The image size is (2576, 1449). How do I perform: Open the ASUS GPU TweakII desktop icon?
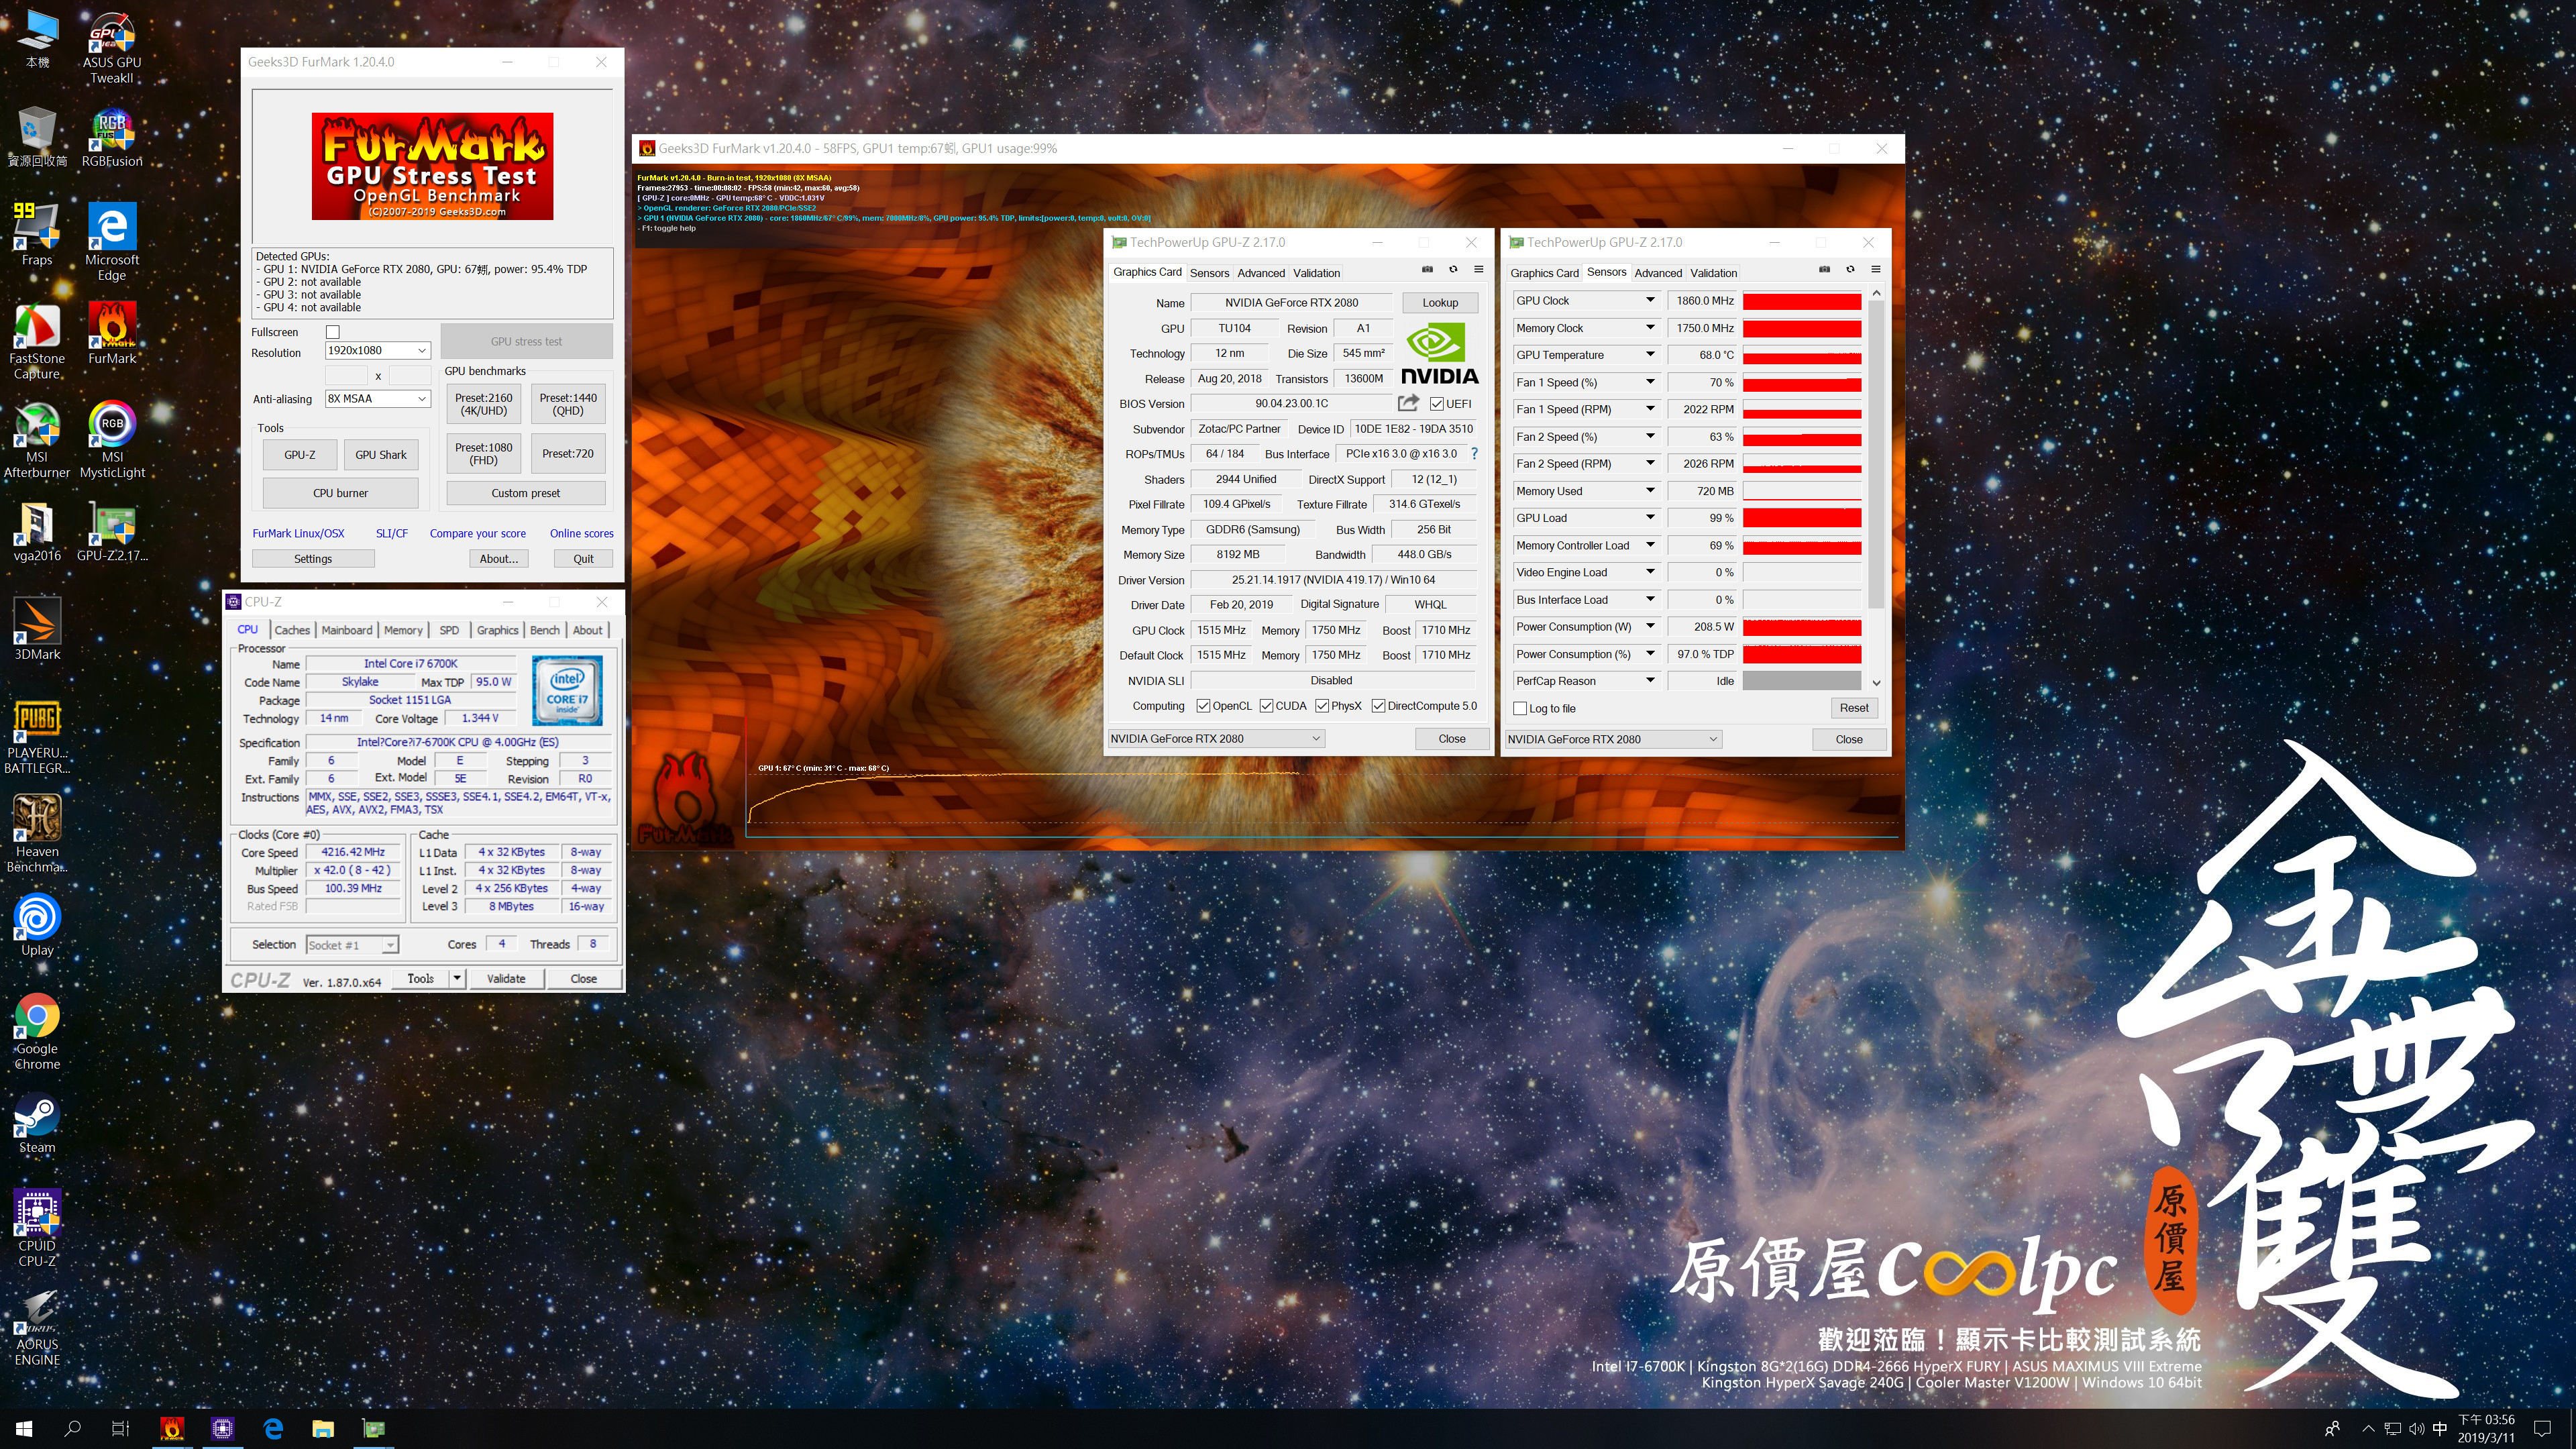click(x=112, y=48)
